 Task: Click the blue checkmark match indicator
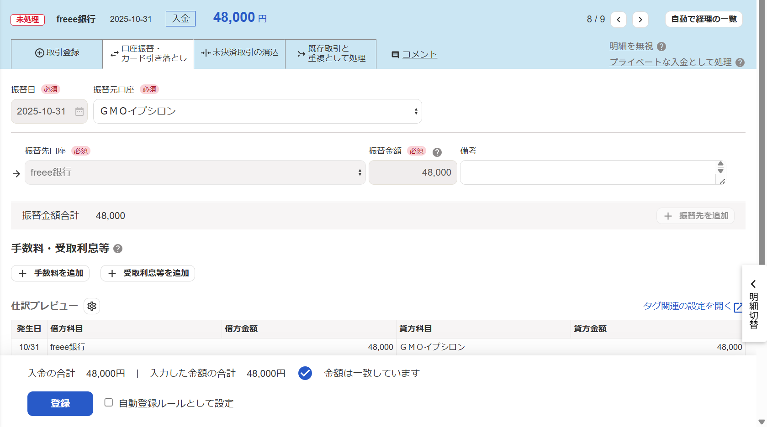305,373
